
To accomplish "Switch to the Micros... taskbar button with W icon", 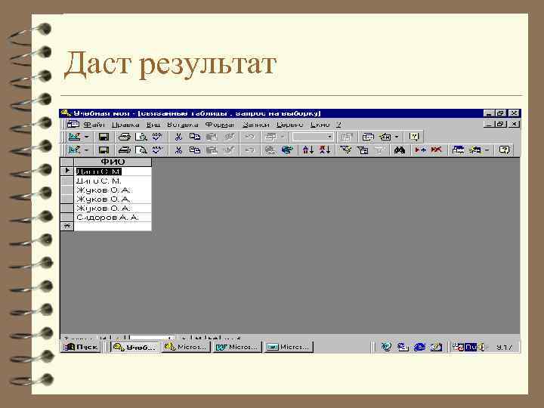I will tap(237, 347).
